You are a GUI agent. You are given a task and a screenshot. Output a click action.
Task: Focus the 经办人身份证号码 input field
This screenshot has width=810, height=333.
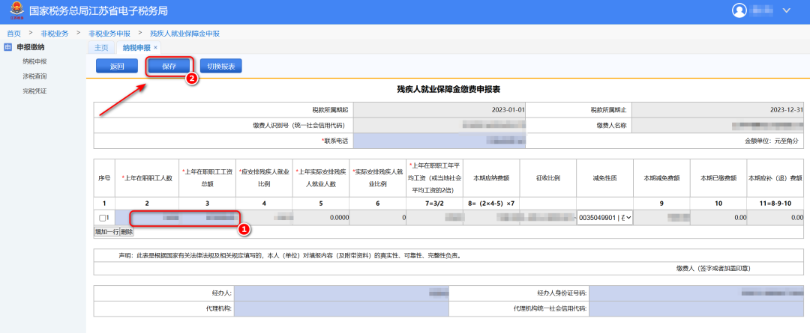[x=696, y=293]
